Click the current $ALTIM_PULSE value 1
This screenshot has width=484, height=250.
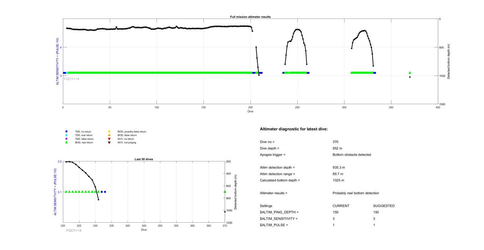(334, 225)
